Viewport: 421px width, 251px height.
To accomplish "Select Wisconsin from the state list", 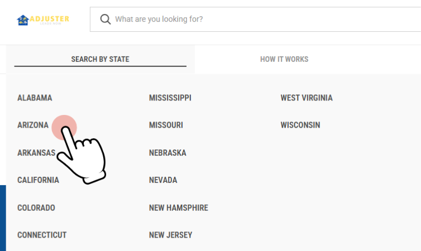I will [300, 125].
